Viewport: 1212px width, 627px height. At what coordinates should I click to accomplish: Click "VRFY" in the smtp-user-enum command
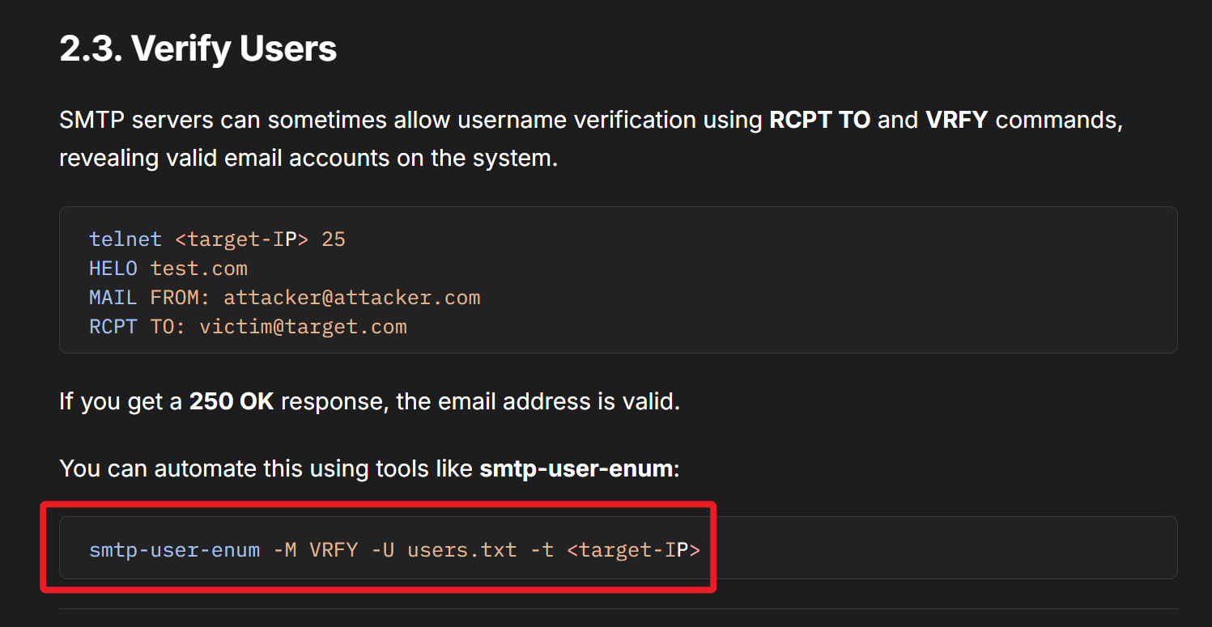coord(334,550)
